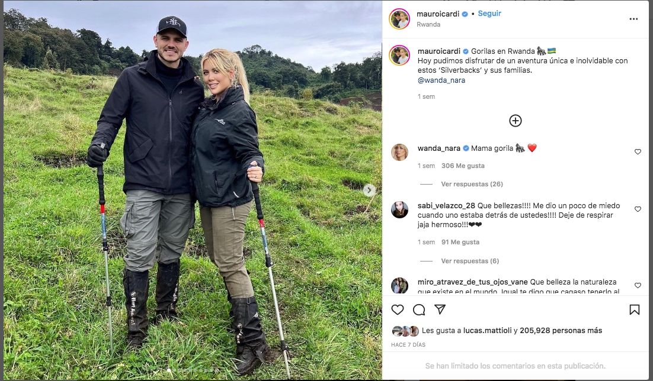
Task: Save post with the bookmark icon
Action: pyautogui.click(x=634, y=310)
